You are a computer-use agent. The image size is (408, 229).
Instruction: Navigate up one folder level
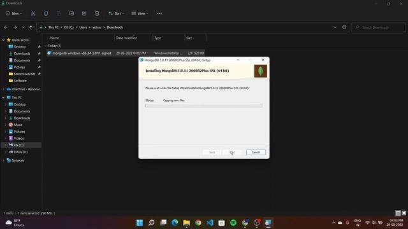(x=31, y=27)
